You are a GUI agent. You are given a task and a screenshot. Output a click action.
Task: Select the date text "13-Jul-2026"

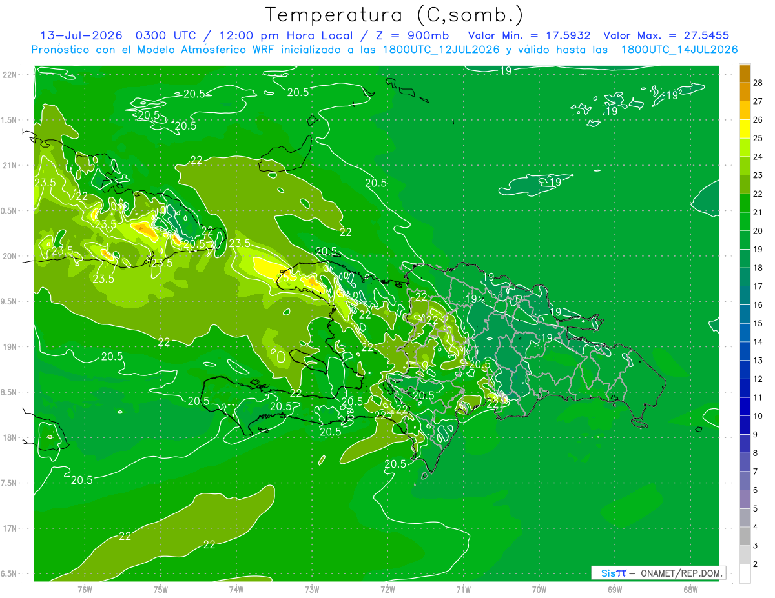pyautogui.click(x=81, y=35)
